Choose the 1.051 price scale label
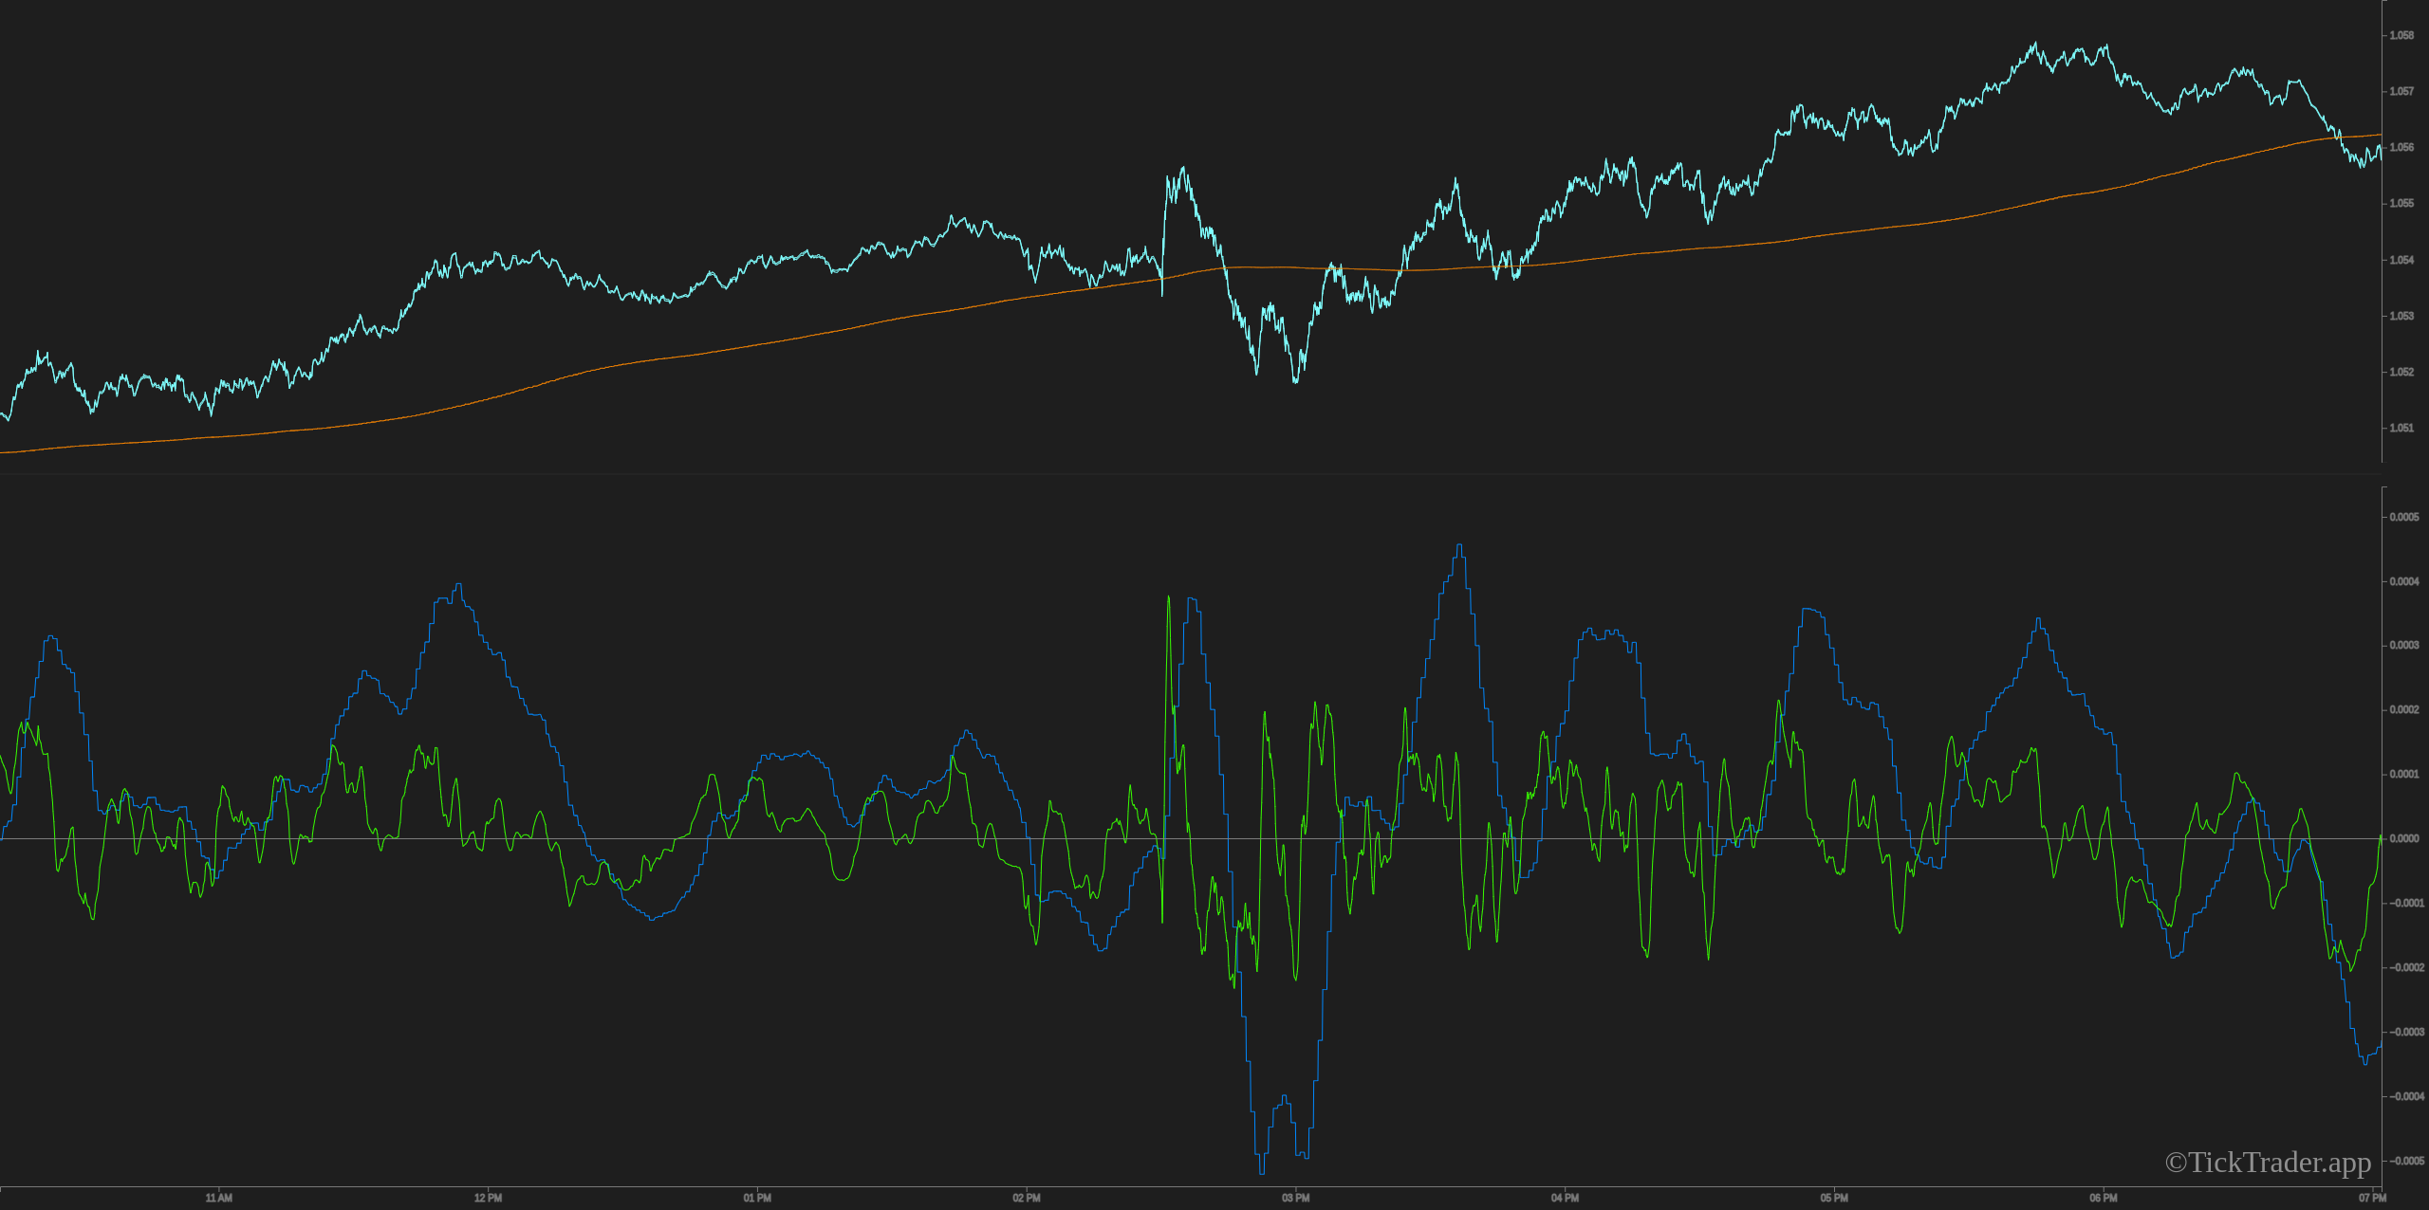This screenshot has height=1210, width=2429. tap(2401, 428)
